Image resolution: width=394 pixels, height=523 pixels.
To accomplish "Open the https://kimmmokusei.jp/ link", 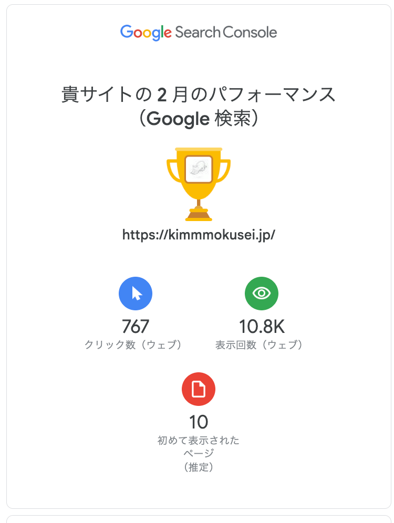I will (x=199, y=235).
